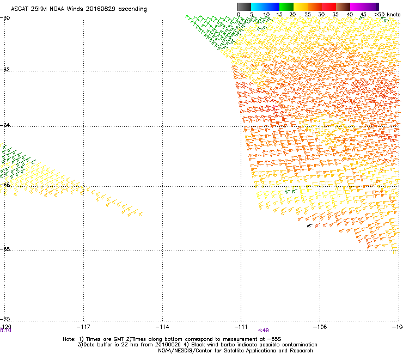Click the NOAA/NESDIS credit line

point(235,351)
